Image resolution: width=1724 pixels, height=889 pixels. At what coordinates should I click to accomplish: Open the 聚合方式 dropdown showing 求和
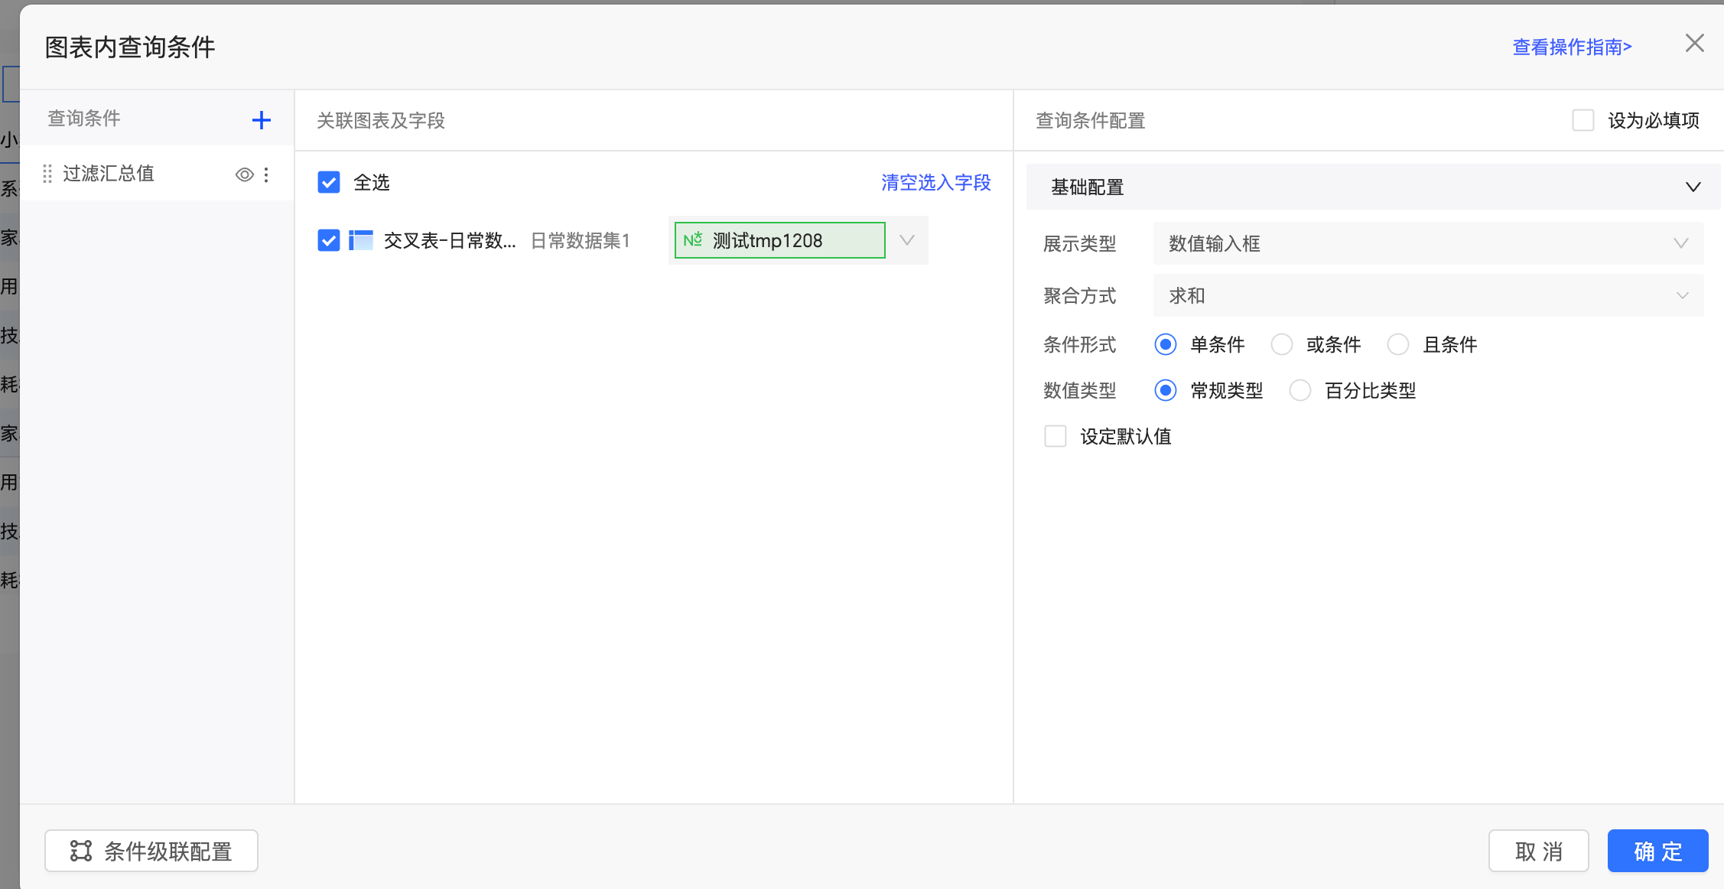click(1427, 295)
